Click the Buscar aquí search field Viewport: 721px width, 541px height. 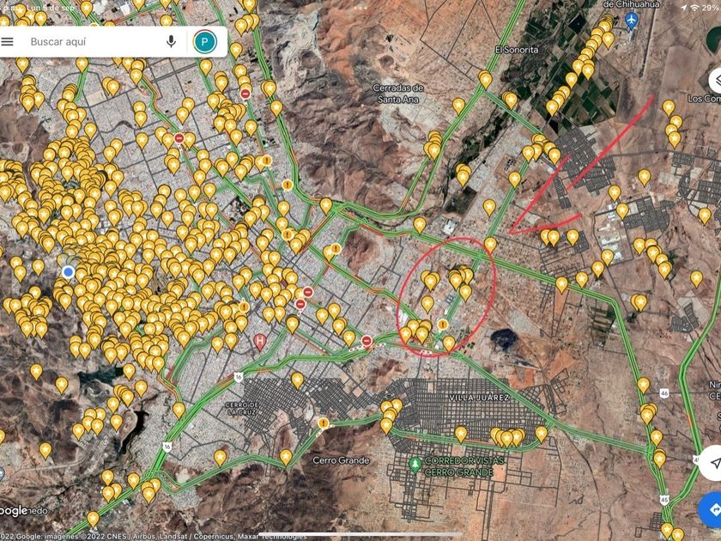(86, 41)
